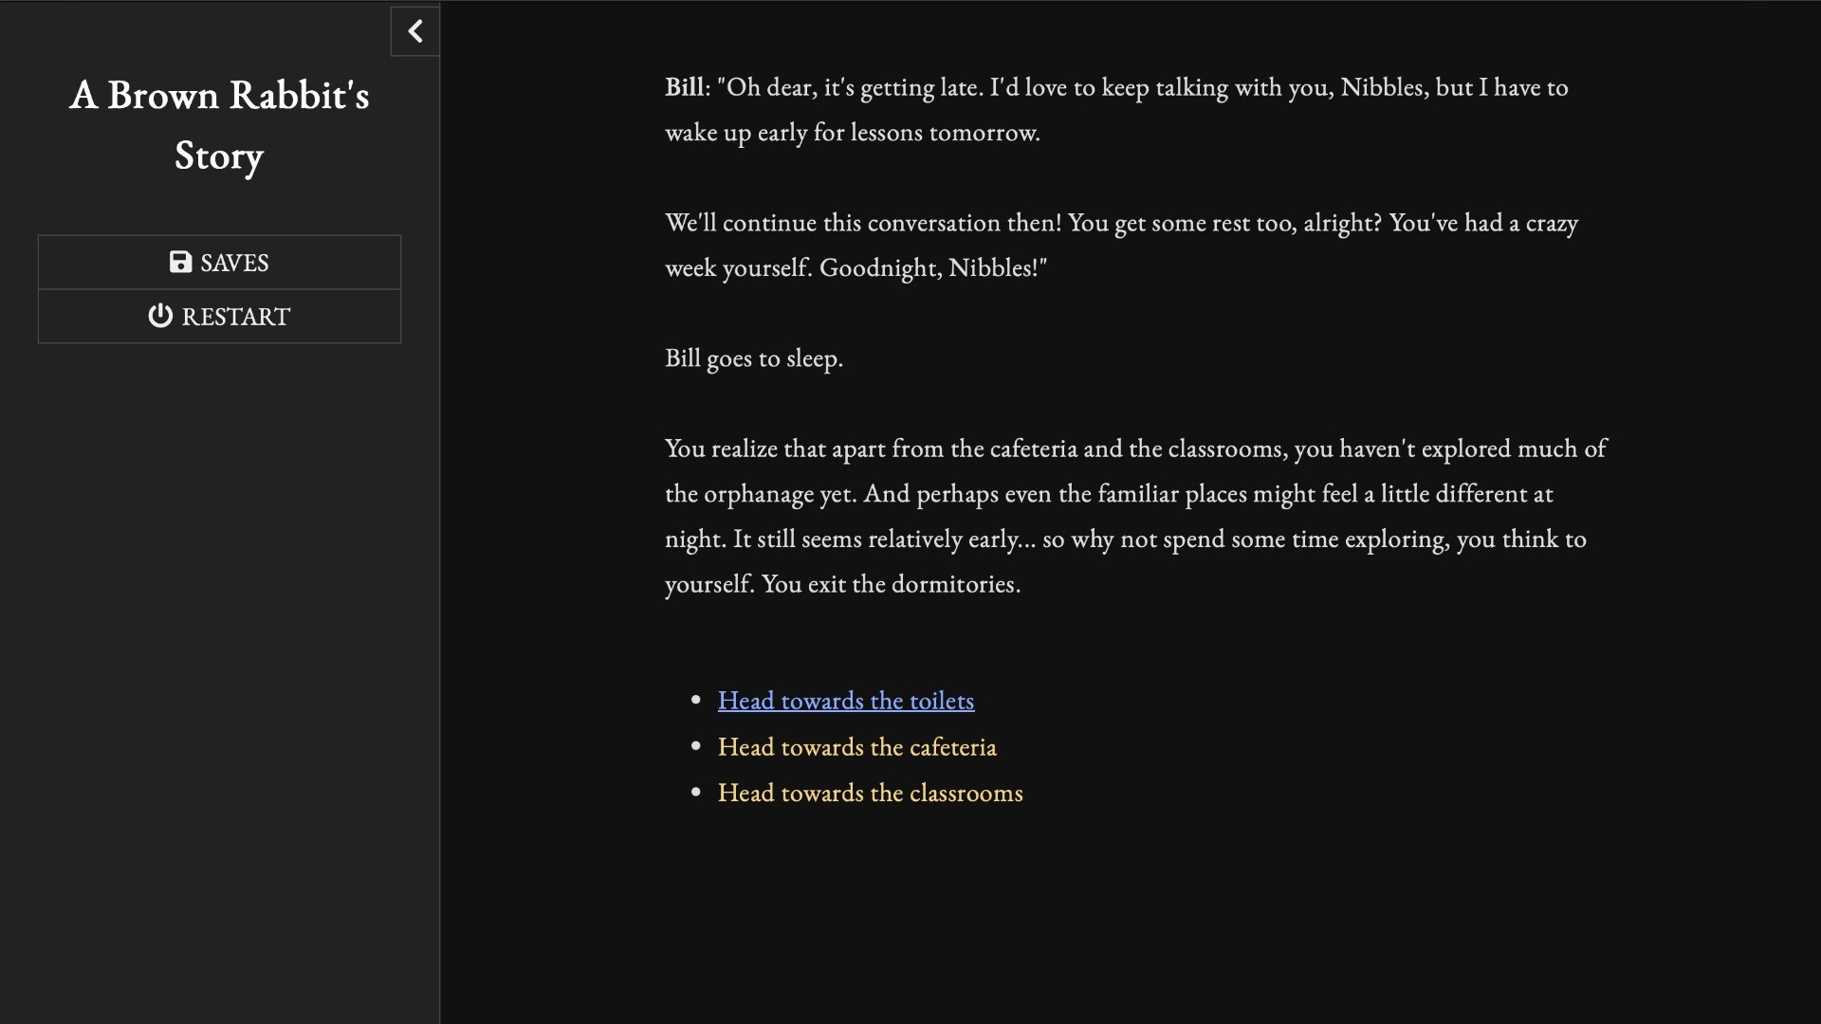Choose the toilets exploration option
Screen dimensions: 1821x1024
coord(844,701)
